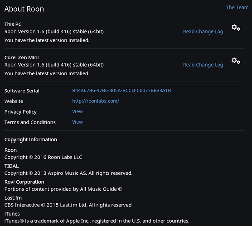Click the Copyright Information heading
The image size is (252, 226).
click(31, 139)
